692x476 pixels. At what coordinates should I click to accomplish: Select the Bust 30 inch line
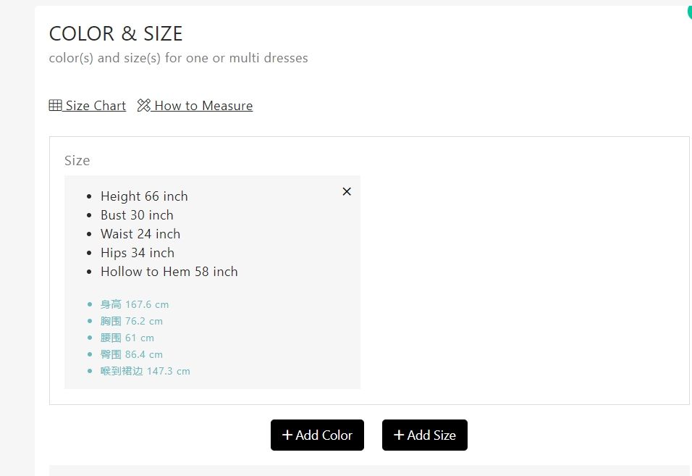point(137,215)
